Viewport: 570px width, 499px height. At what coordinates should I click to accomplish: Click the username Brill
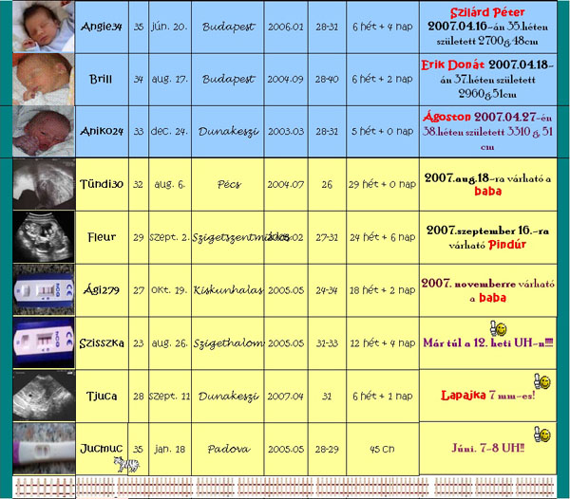pos(101,78)
